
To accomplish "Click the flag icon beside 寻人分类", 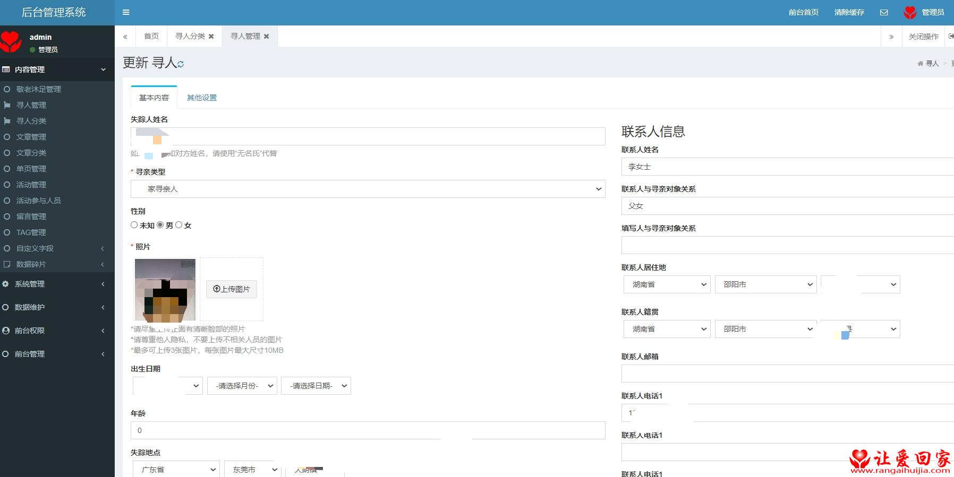I will point(7,121).
